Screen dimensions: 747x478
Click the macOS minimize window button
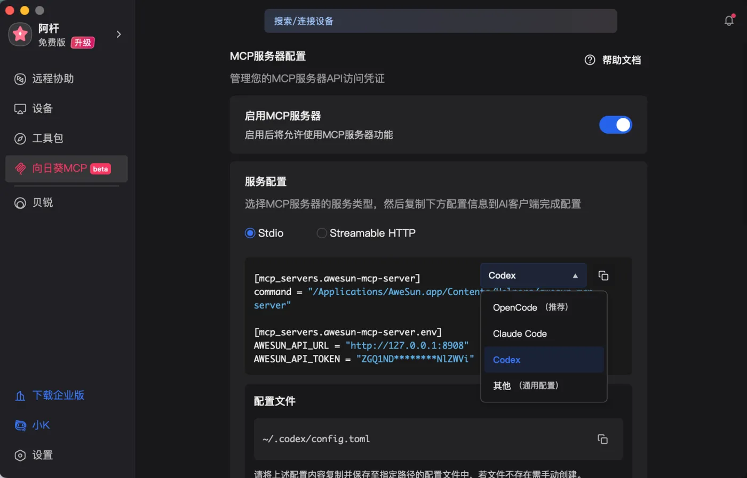pos(25,10)
